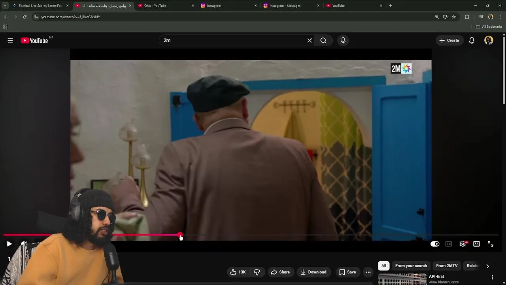Select the All filter chip
The height and width of the screenshot is (285, 506).
point(383,266)
